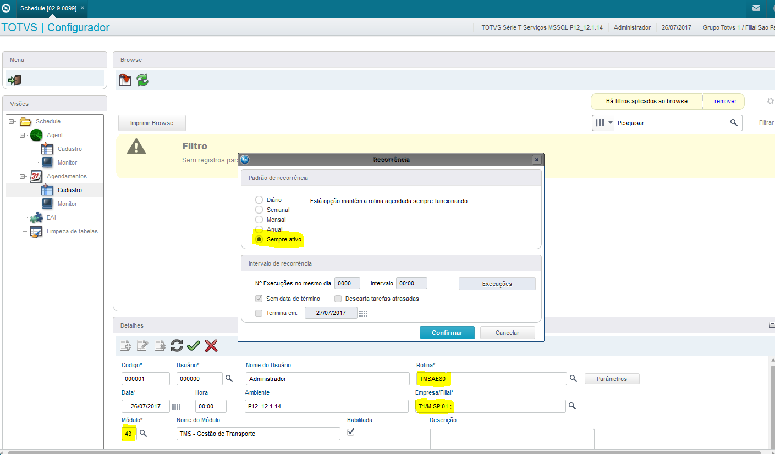The width and height of the screenshot is (775, 455).
Task: Click the Pesquisar search input
Action: pos(671,123)
